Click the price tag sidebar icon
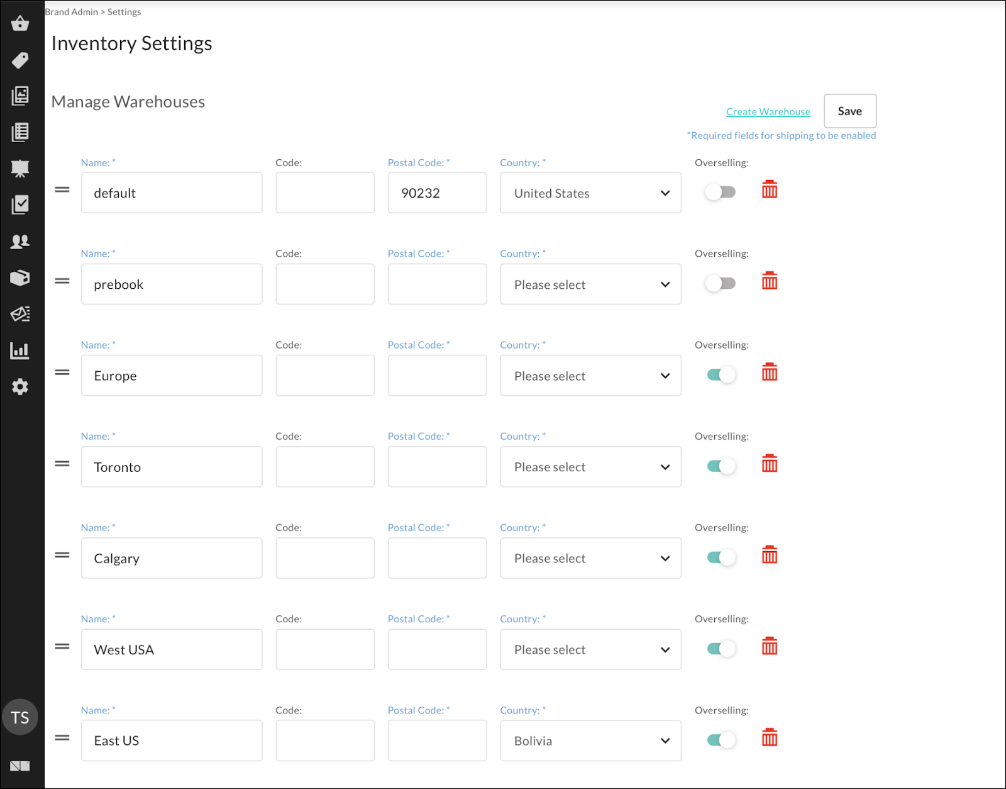The height and width of the screenshot is (789, 1006). pyautogui.click(x=20, y=60)
